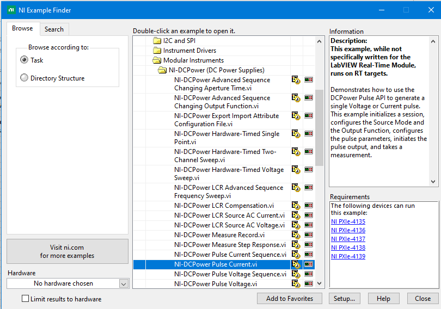Click hardware icon for LCR Compensation.vi
The width and height of the screenshot is (441, 309).
pos(309,206)
